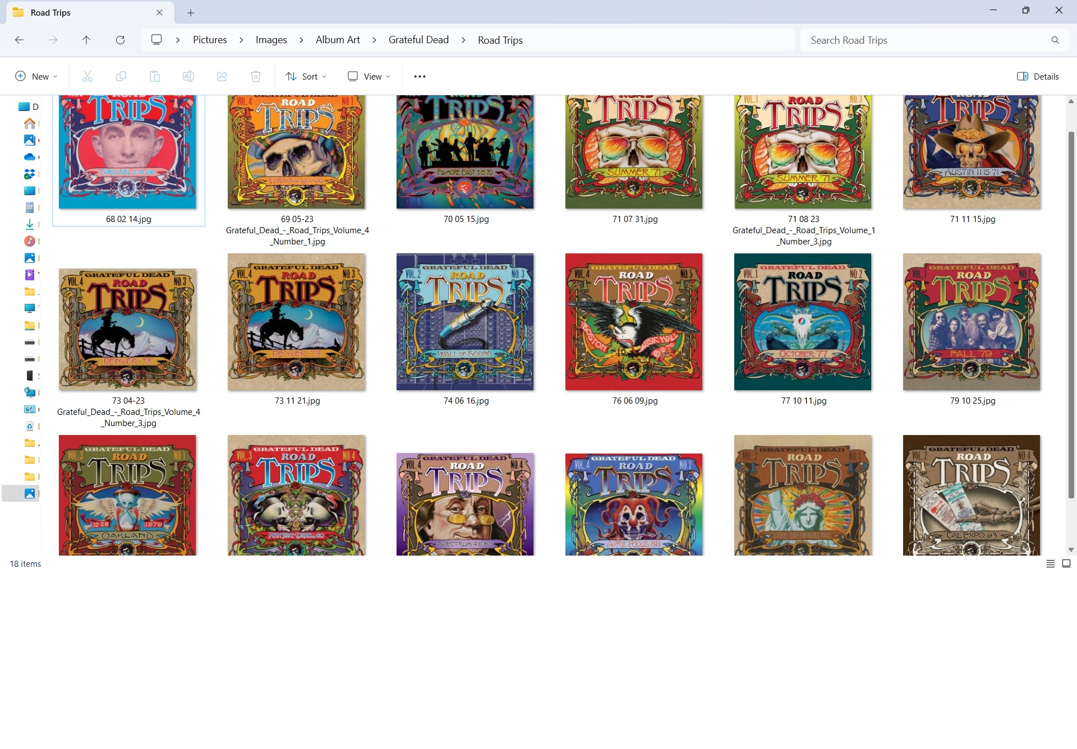Screen dimensions: 1077x749
Task: Expand chevron after Grateful Dead breadcrumb
Action: [463, 40]
